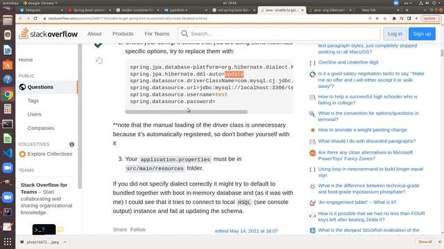Open Activities overview in the top bar
The width and height of the screenshot is (444, 249).
[10, 3]
